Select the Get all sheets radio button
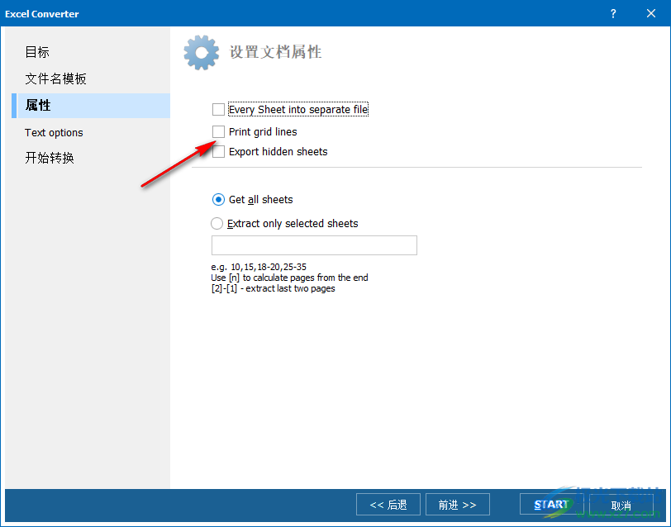The image size is (671, 527). point(218,199)
